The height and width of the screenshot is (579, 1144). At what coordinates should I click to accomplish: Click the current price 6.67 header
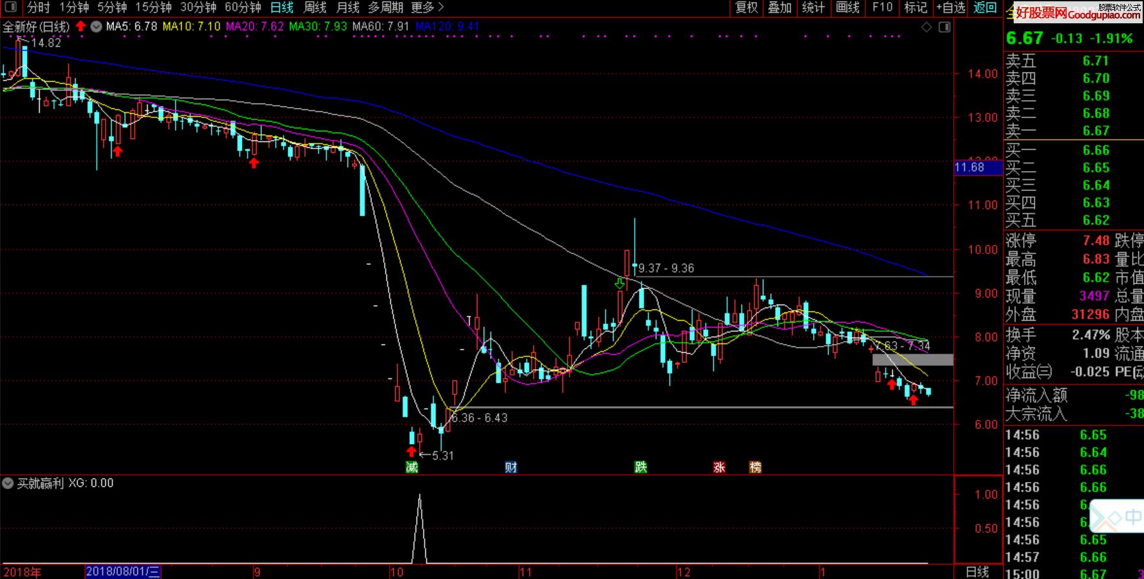pyautogui.click(x=1025, y=38)
